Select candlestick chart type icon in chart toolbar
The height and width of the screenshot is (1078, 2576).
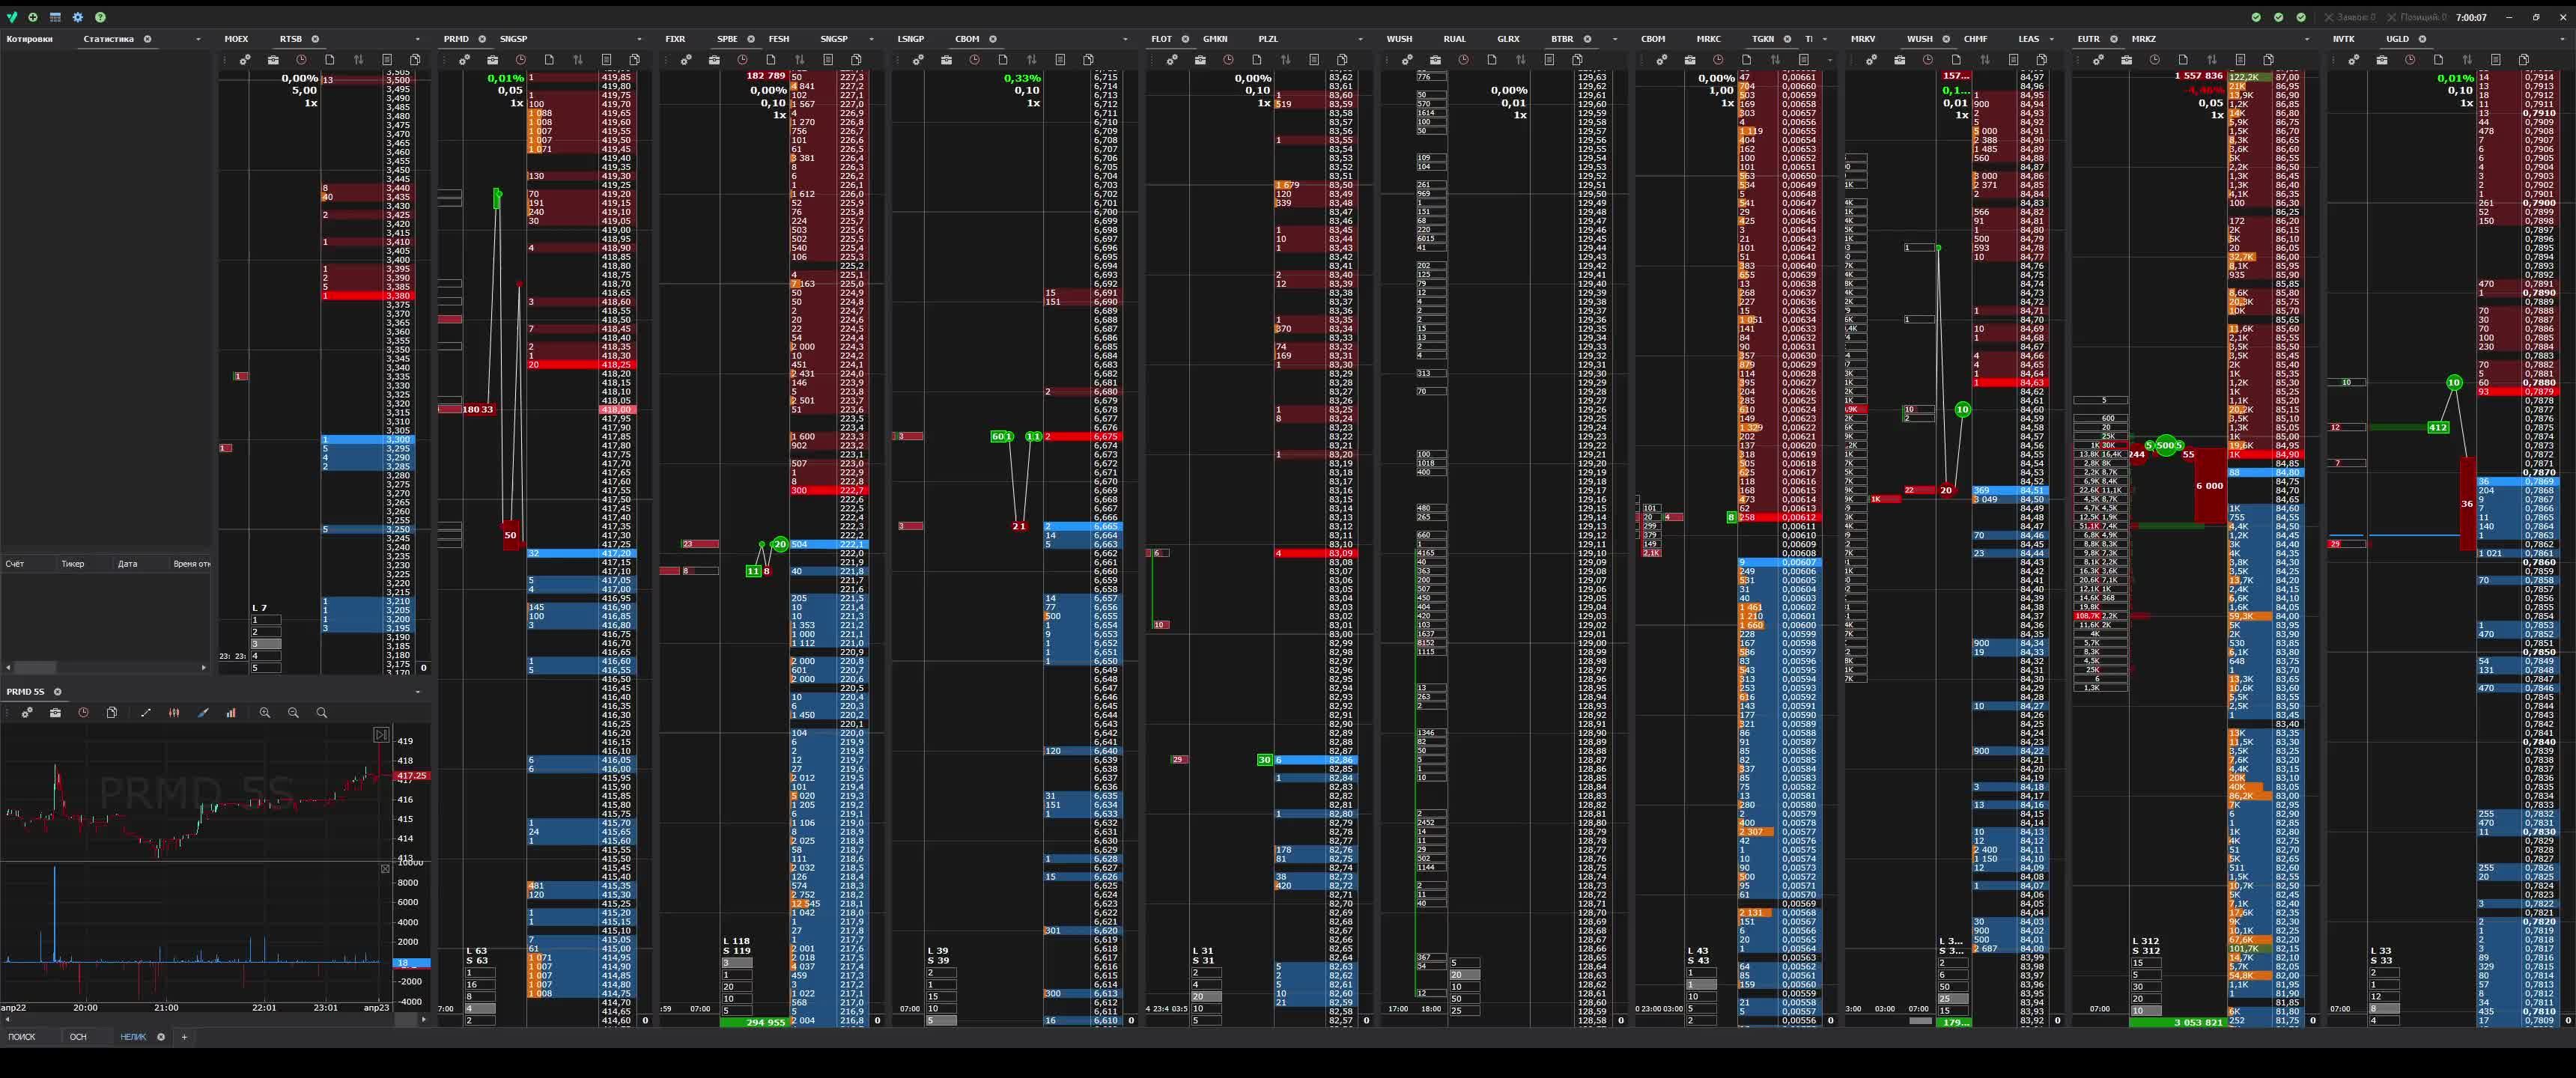click(174, 713)
